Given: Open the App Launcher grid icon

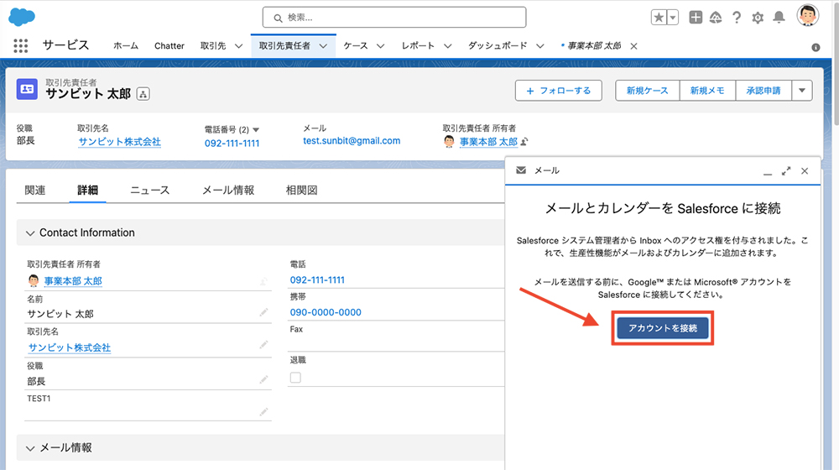Looking at the screenshot, I should pos(20,46).
